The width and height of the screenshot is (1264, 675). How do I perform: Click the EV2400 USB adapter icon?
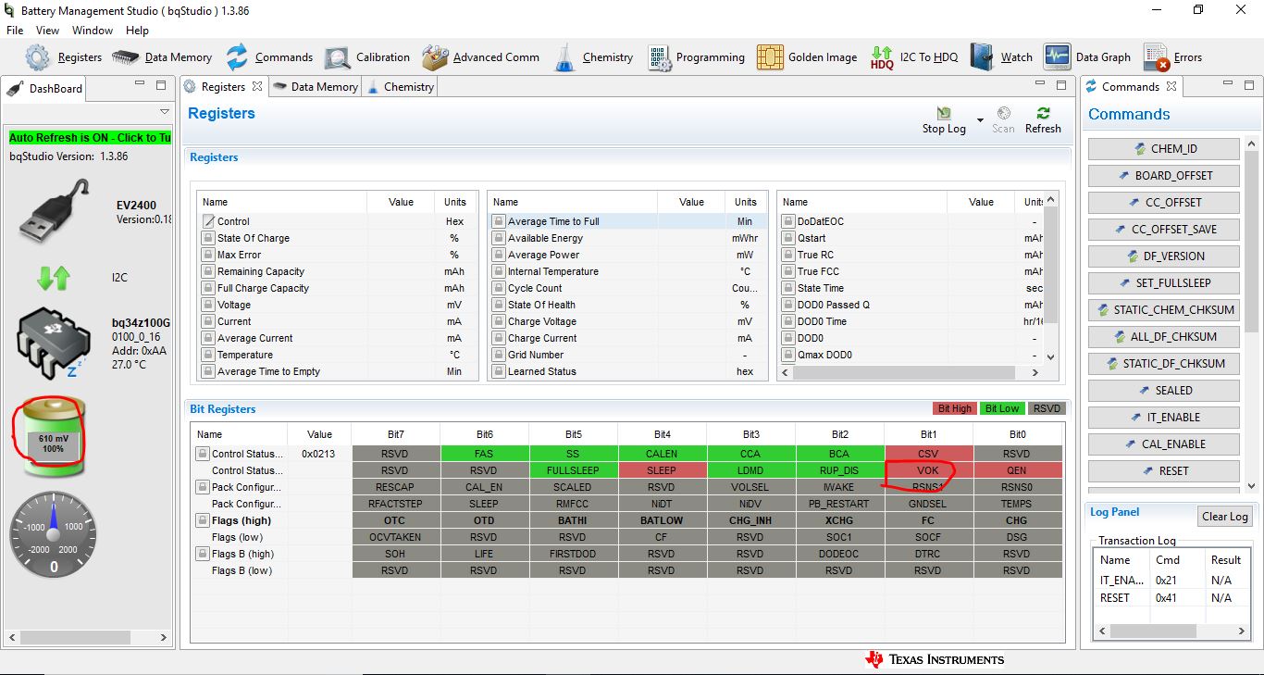55,210
